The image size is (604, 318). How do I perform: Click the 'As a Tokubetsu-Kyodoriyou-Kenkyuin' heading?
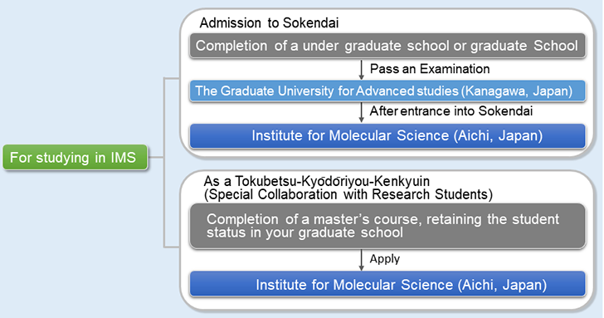[x=317, y=181]
